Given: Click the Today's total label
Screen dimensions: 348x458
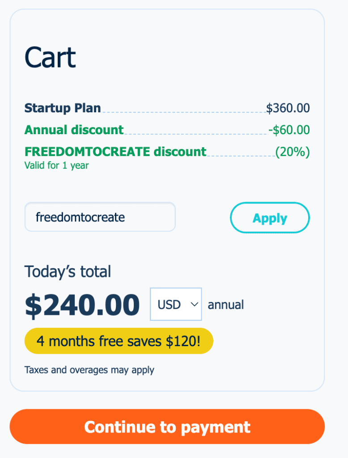Looking at the screenshot, I should 68,271.
